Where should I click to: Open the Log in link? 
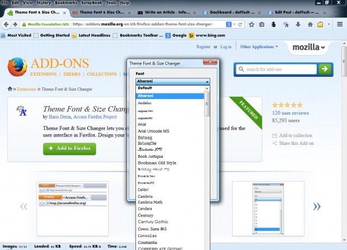click(226, 46)
